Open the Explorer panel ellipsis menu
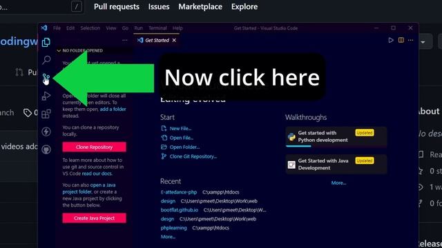The image size is (442, 248). 125,40
